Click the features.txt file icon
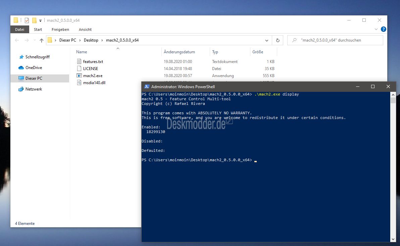400x246 pixels. [79, 61]
